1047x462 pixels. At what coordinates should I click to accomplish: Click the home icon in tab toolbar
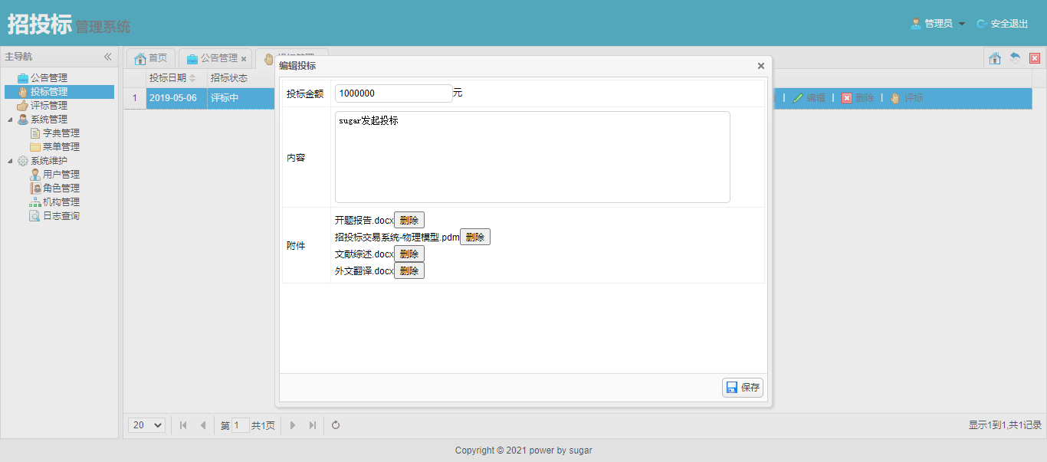[x=995, y=58]
